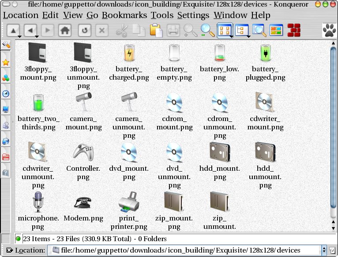Open the Settings menu
338x257 pixels.
click(x=193, y=15)
